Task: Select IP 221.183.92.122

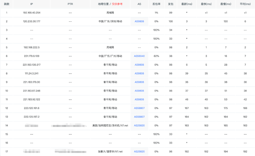Action: 32,99
